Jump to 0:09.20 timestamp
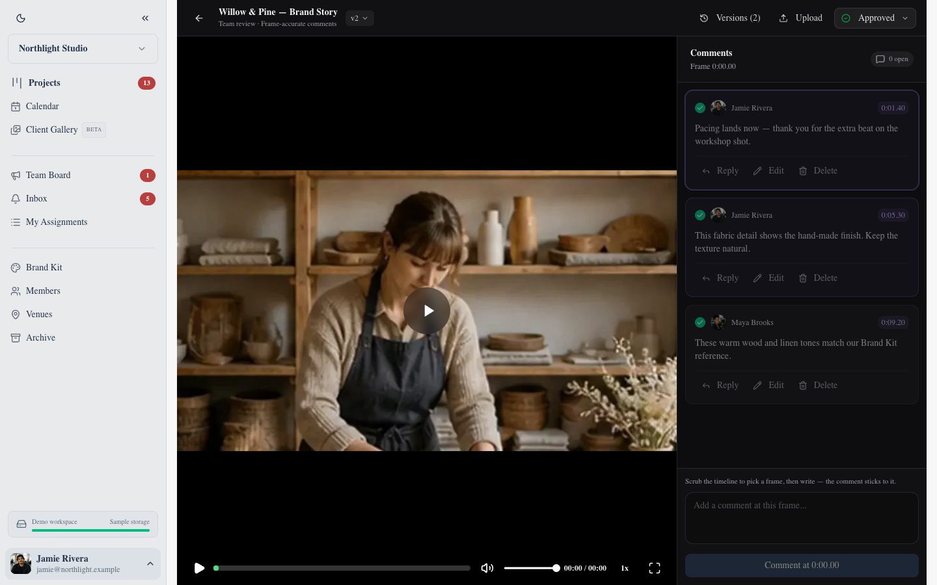The width and height of the screenshot is (937, 585). (x=893, y=322)
